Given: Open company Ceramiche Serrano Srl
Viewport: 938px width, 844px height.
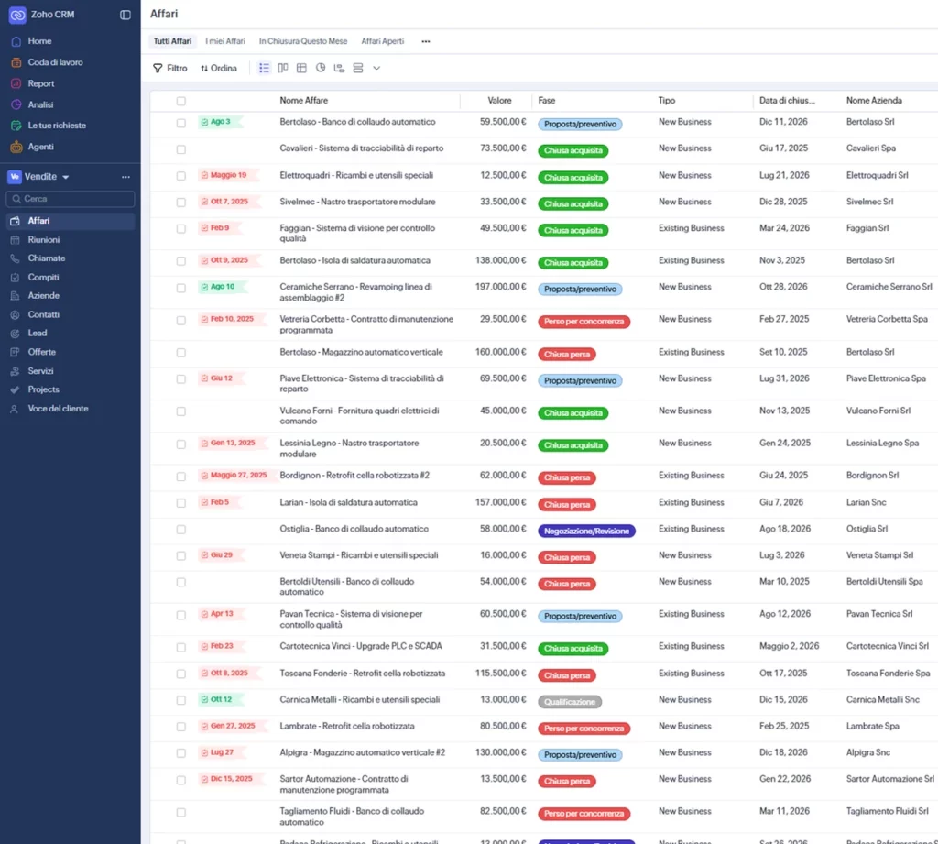Looking at the screenshot, I should (x=889, y=287).
